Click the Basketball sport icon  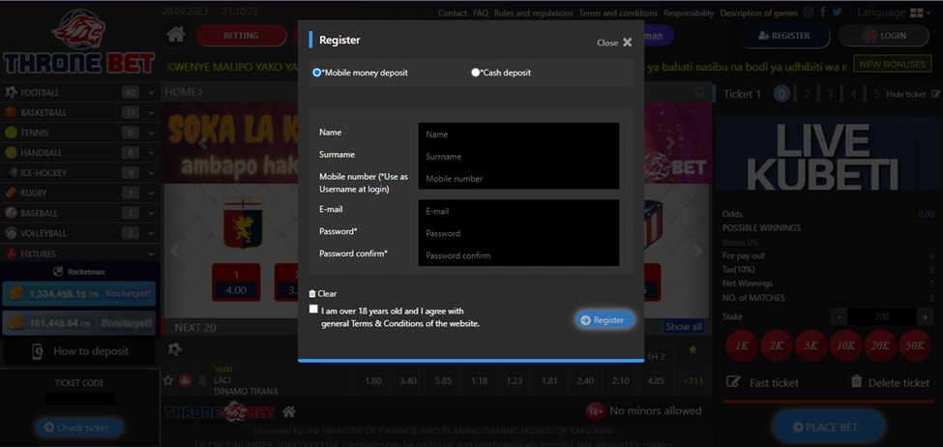[x=11, y=112]
